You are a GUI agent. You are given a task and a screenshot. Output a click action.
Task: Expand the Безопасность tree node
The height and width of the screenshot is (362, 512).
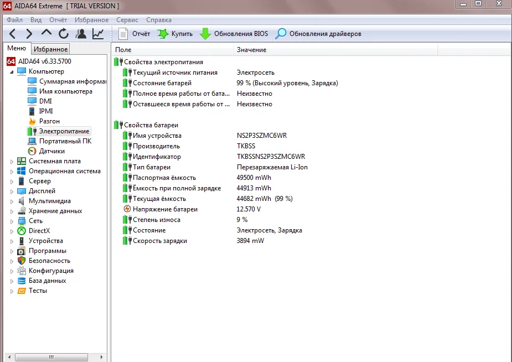click(x=12, y=261)
